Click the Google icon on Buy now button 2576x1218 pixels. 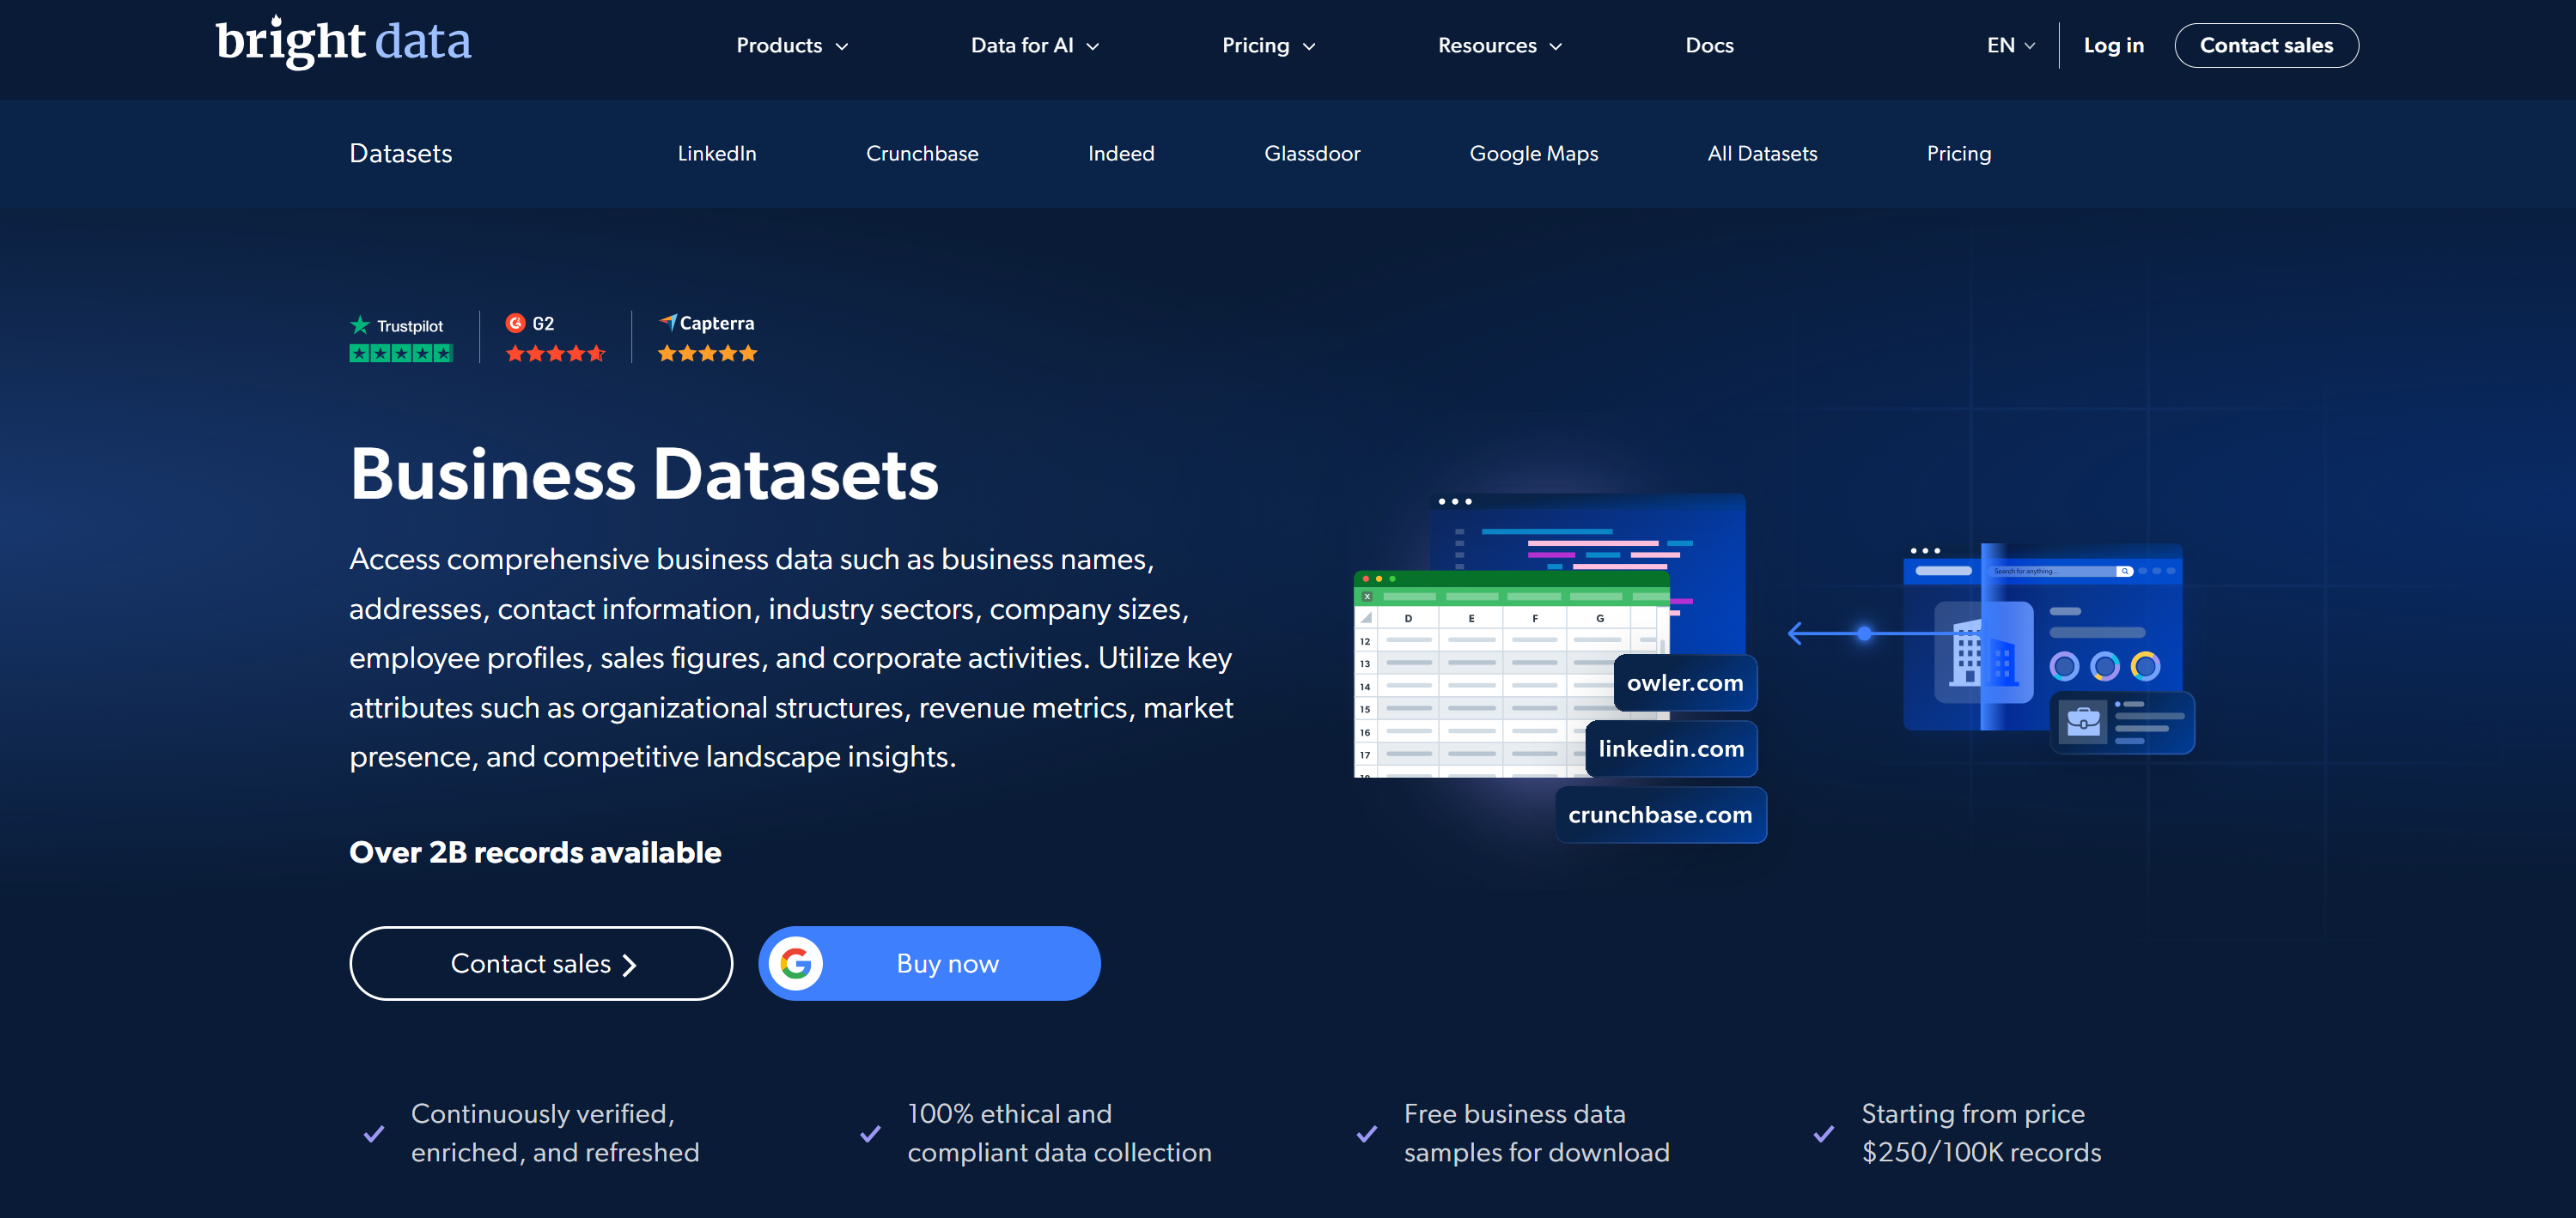pyautogui.click(x=796, y=962)
